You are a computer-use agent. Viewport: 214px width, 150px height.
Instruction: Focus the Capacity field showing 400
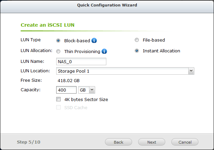point(66,90)
